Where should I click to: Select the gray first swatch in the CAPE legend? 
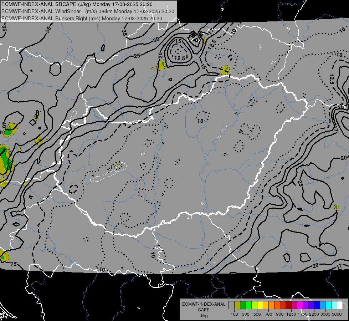click(231, 305)
